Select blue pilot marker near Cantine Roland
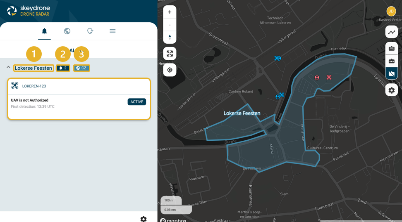The width and height of the screenshot is (402, 222). [x=278, y=97]
